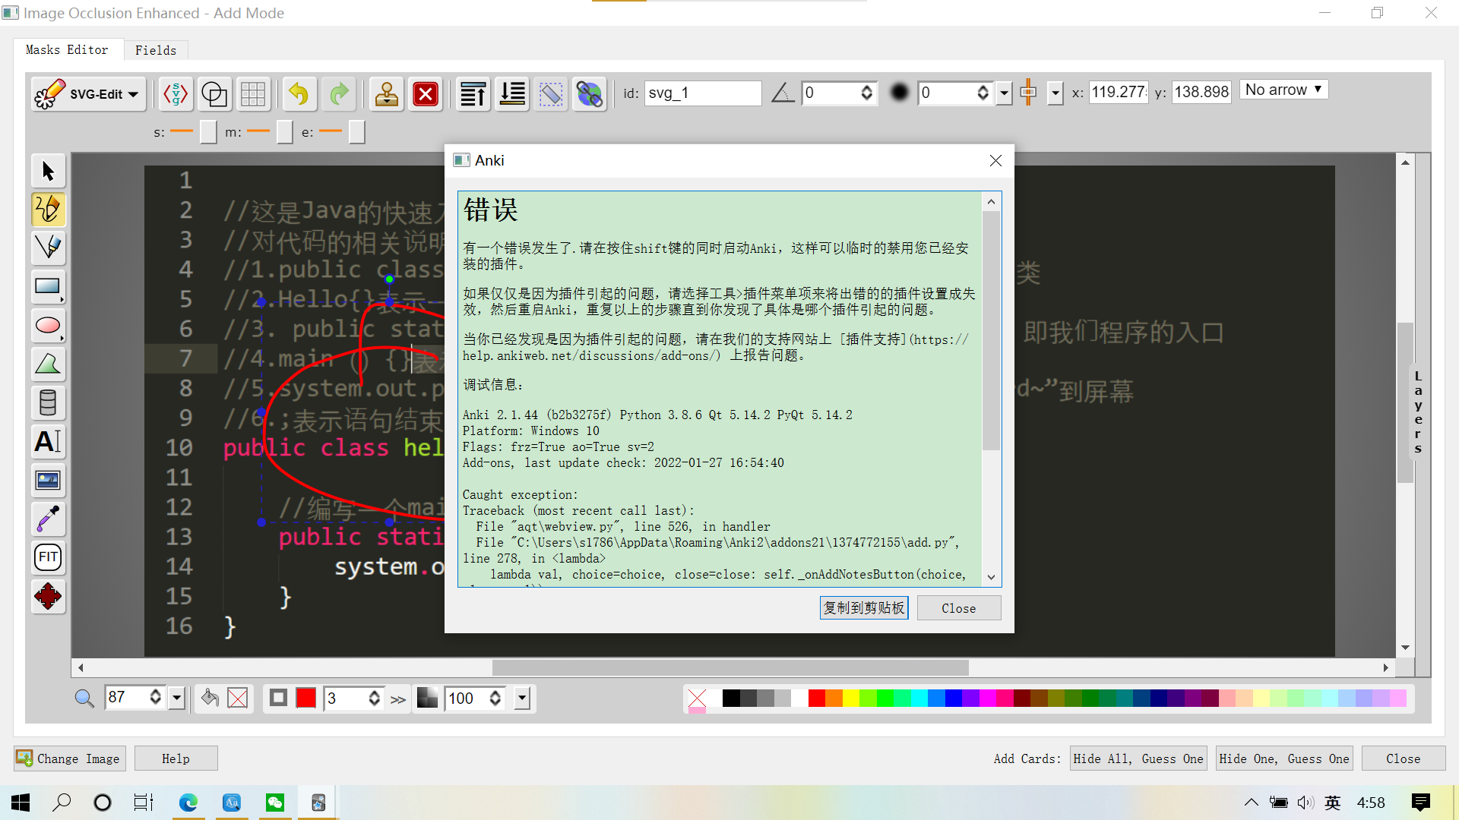This screenshot has height=820, width=1459.
Task: Select the freehand pencil drawing tool
Action: click(x=48, y=210)
